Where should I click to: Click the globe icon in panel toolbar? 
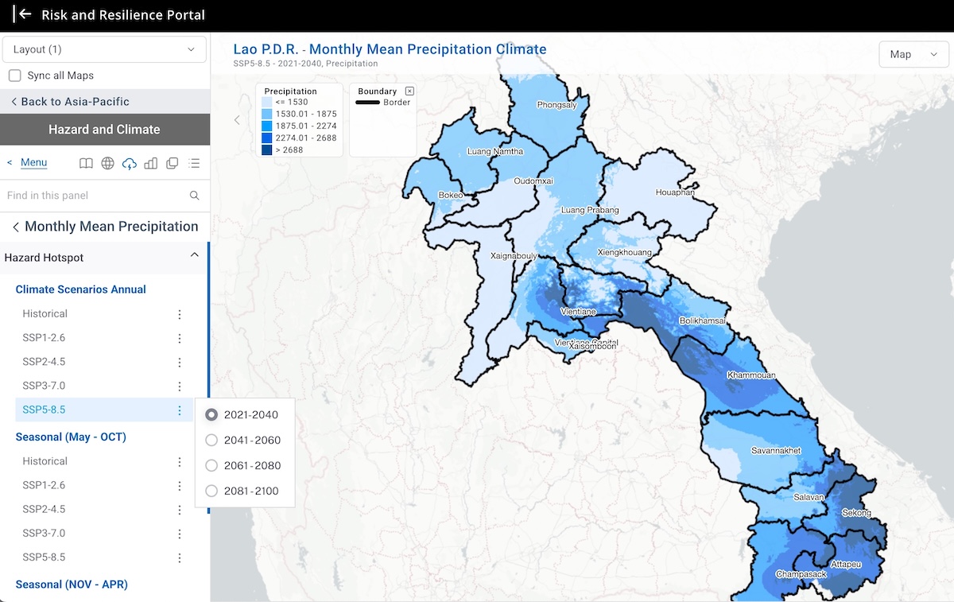[107, 163]
